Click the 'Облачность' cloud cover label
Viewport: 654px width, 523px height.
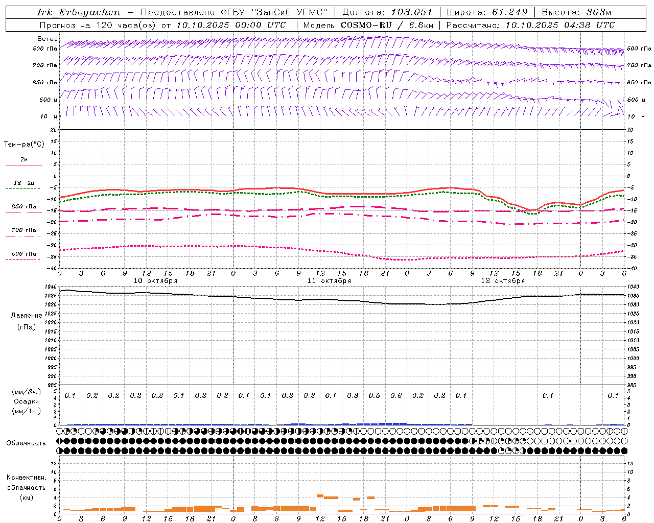pyautogui.click(x=26, y=443)
